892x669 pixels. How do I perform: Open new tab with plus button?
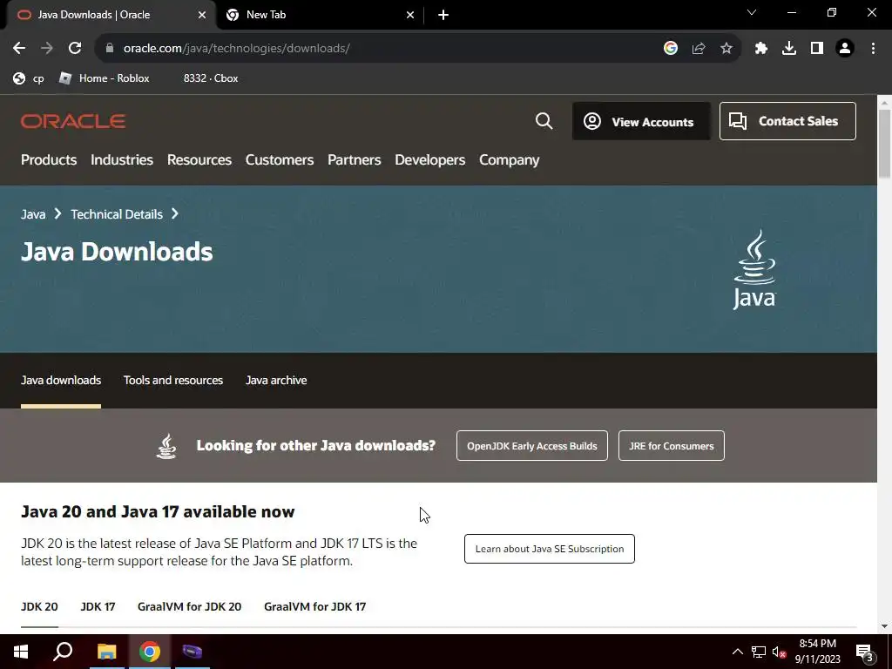(443, 15)
